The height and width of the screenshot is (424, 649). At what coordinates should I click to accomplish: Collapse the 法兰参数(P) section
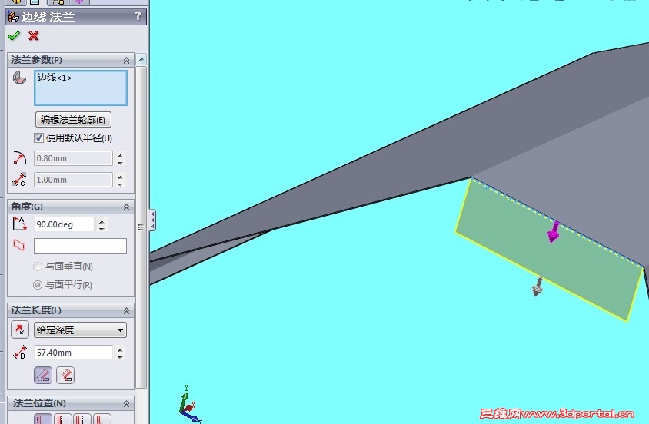(x=126, y=61)
